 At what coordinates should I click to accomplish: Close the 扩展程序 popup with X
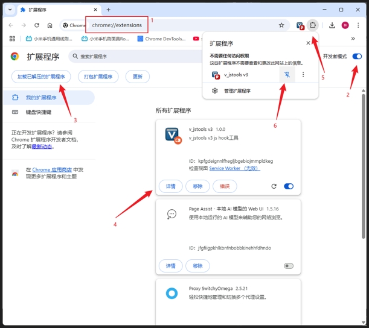(308, 43)
